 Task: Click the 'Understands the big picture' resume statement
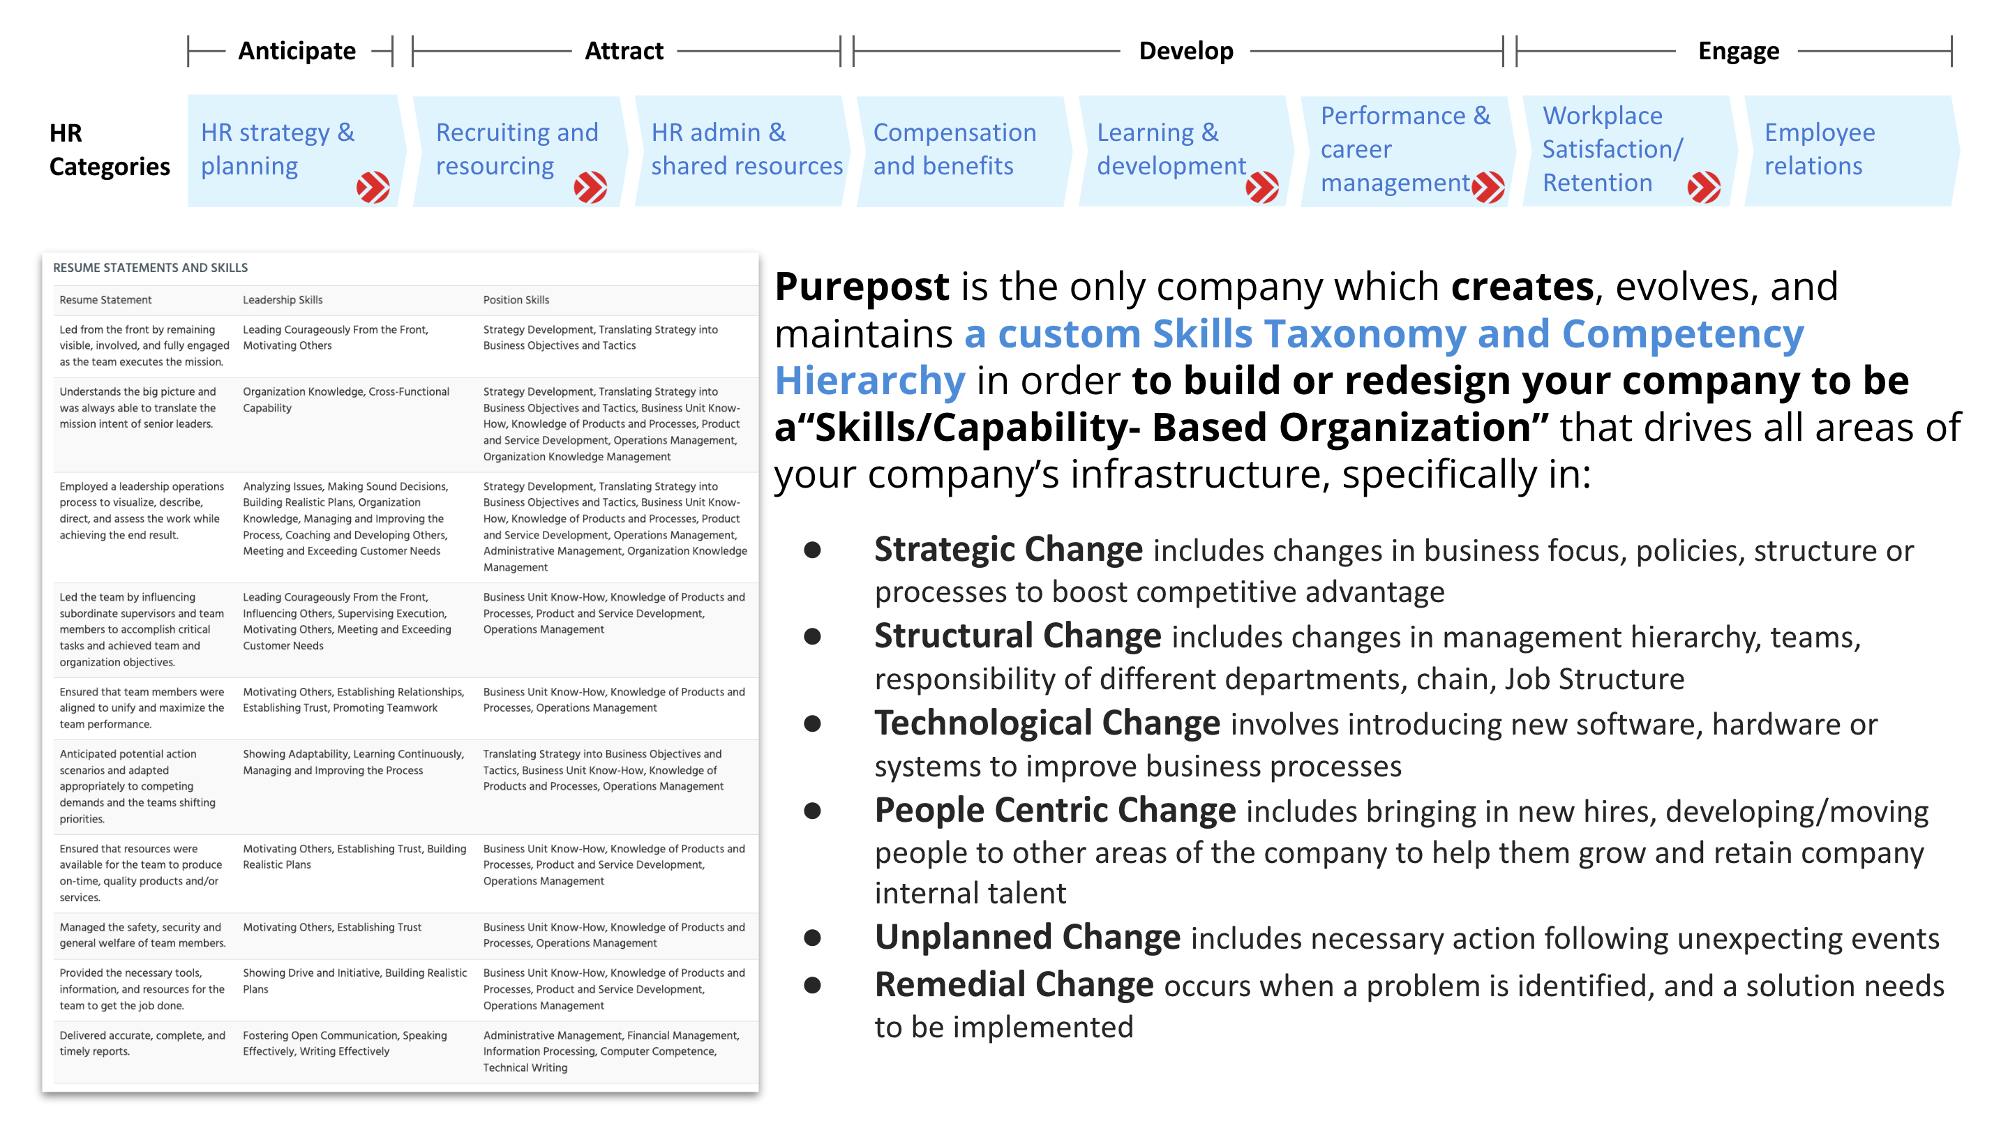[x=138, y=407]
